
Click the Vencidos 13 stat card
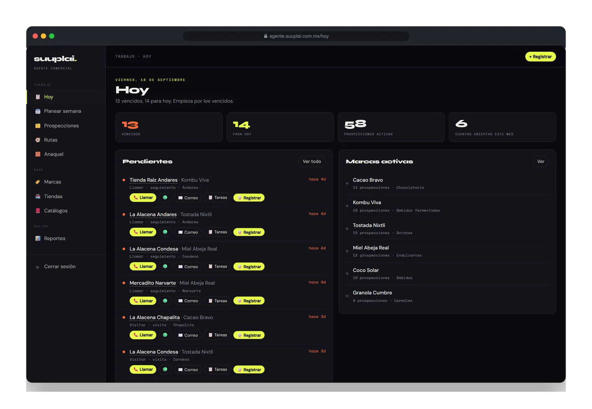[x=169, y=127]
